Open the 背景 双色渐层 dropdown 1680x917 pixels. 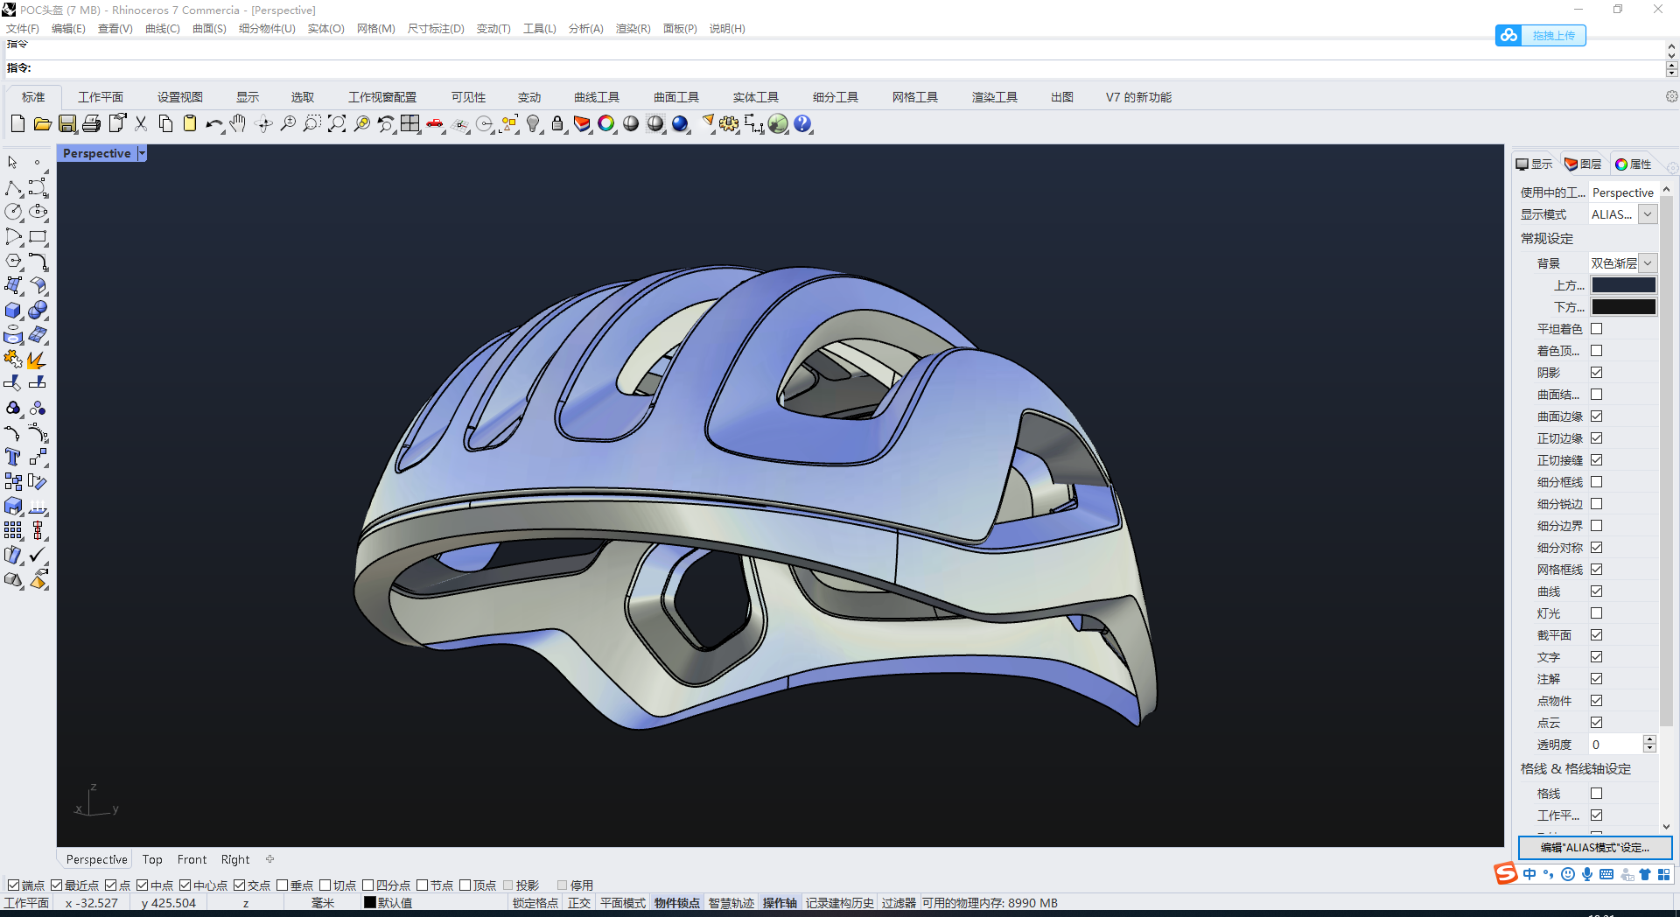pyautogui.click(x=1648, y=262)
